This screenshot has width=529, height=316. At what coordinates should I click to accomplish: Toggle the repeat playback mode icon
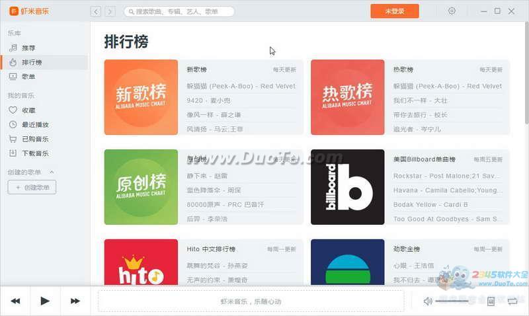pos(512,301)
